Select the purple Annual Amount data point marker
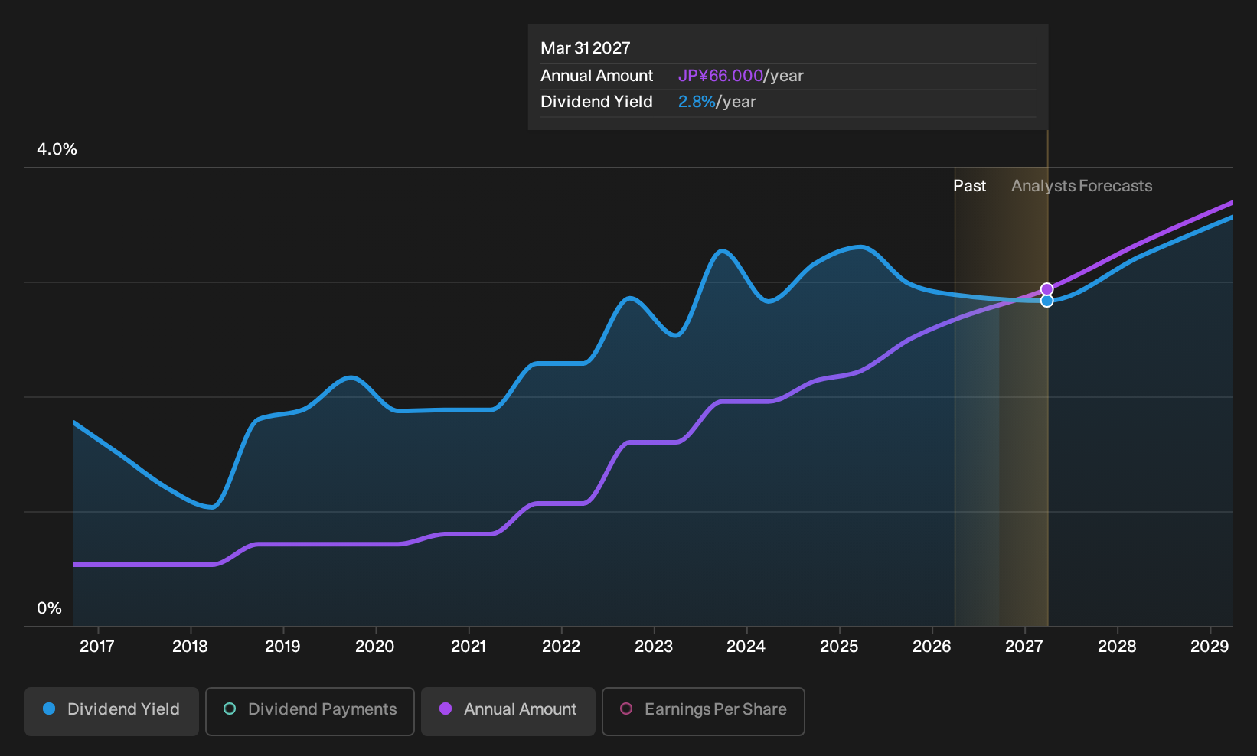 [1046, 289]
